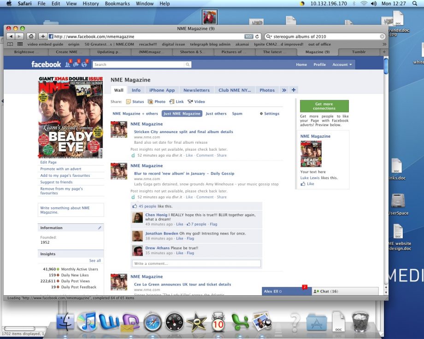Launch Safari compass icon in the Dock
The image size is (424, 339).
click(153, 322)
